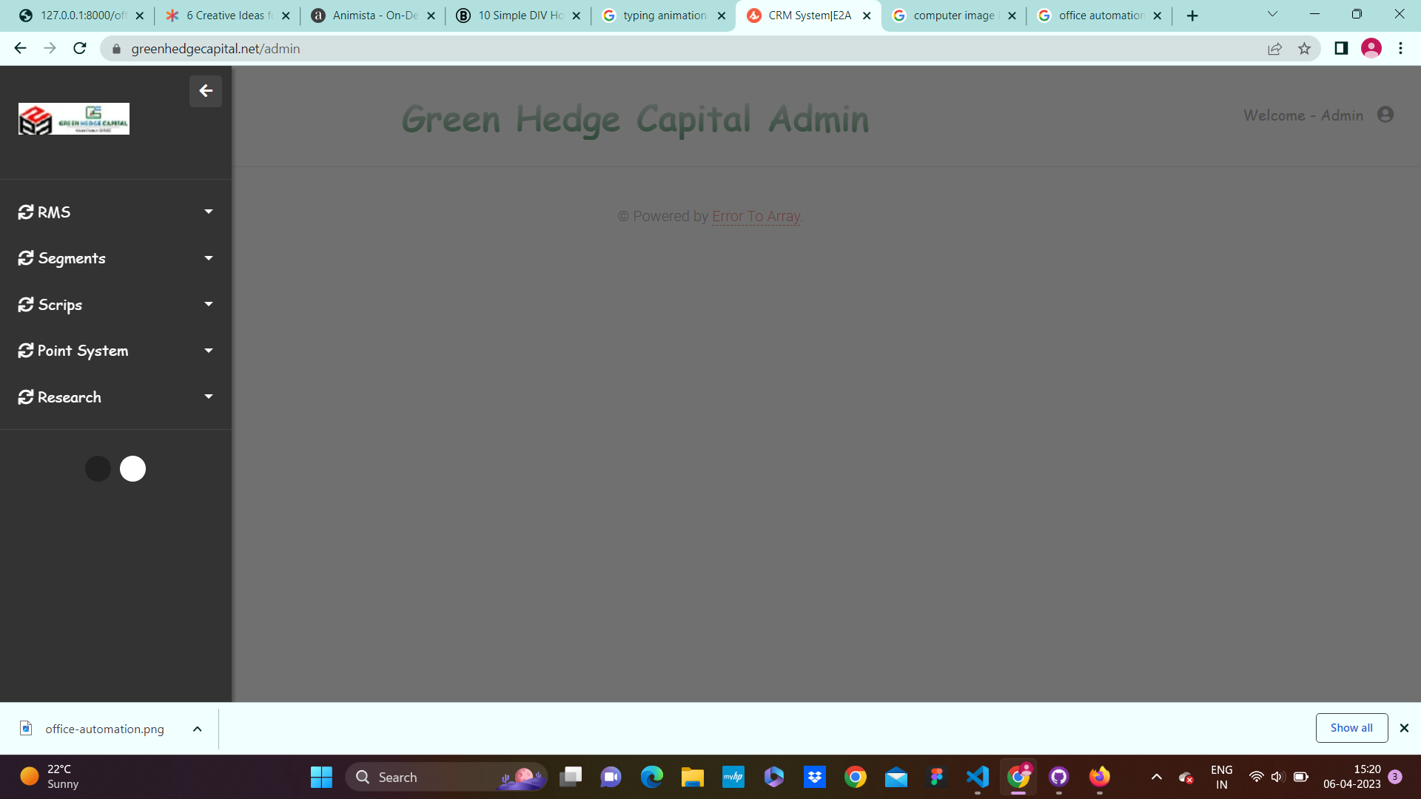Expand office-automation.png download options chevron
The width and height of the screenshot is (1421, 799).
(x=197, y=729)
